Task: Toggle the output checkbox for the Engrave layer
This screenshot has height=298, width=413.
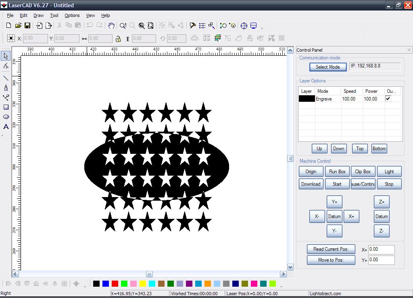Action: click(388, 99)
